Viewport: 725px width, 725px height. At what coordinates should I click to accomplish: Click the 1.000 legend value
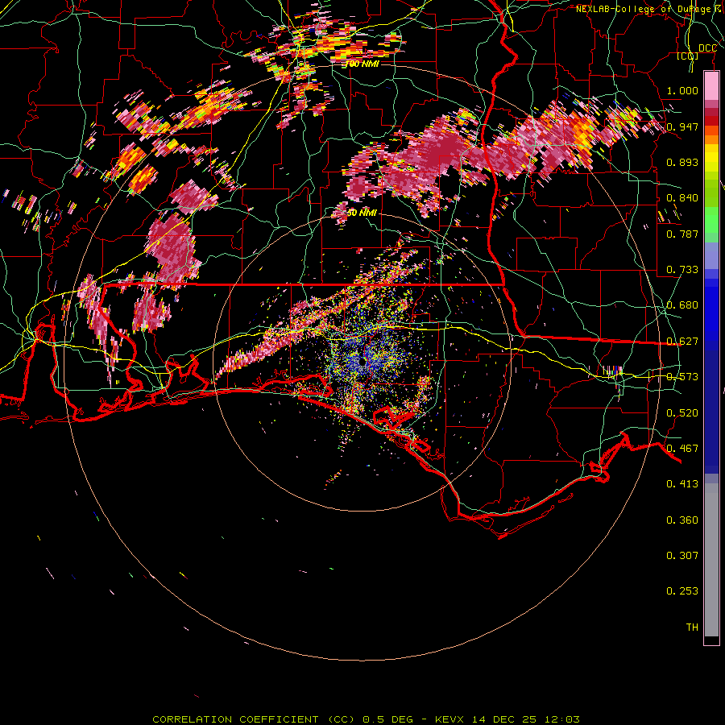[x=682, y=90]
